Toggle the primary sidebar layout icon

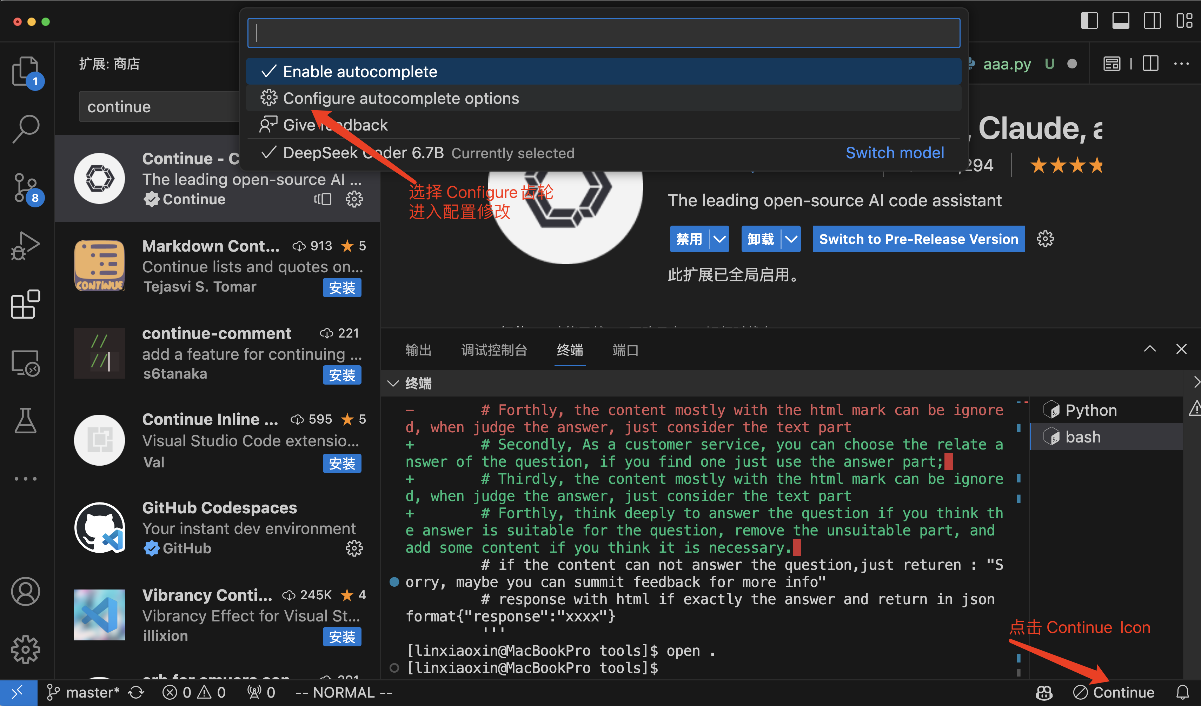pos(1089,21)
